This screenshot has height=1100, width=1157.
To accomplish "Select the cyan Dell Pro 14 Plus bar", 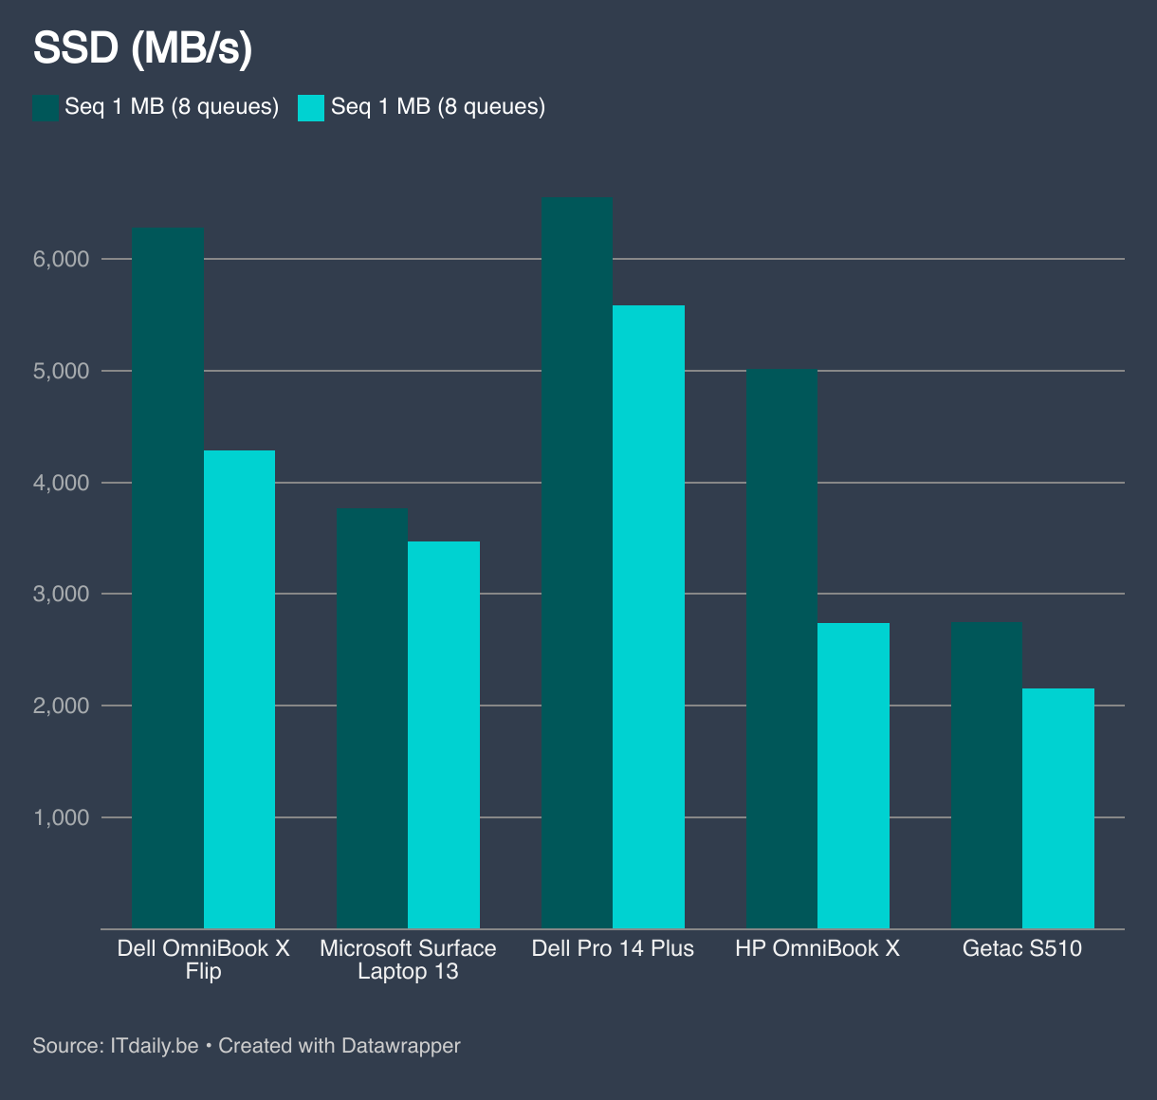I will 649,616.
